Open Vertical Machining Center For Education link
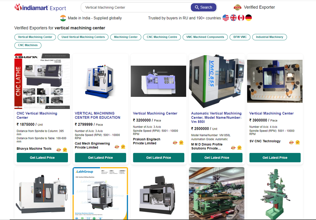Viewport: 316px width, 220px height. pyautogui.click(x=97, y=116)
